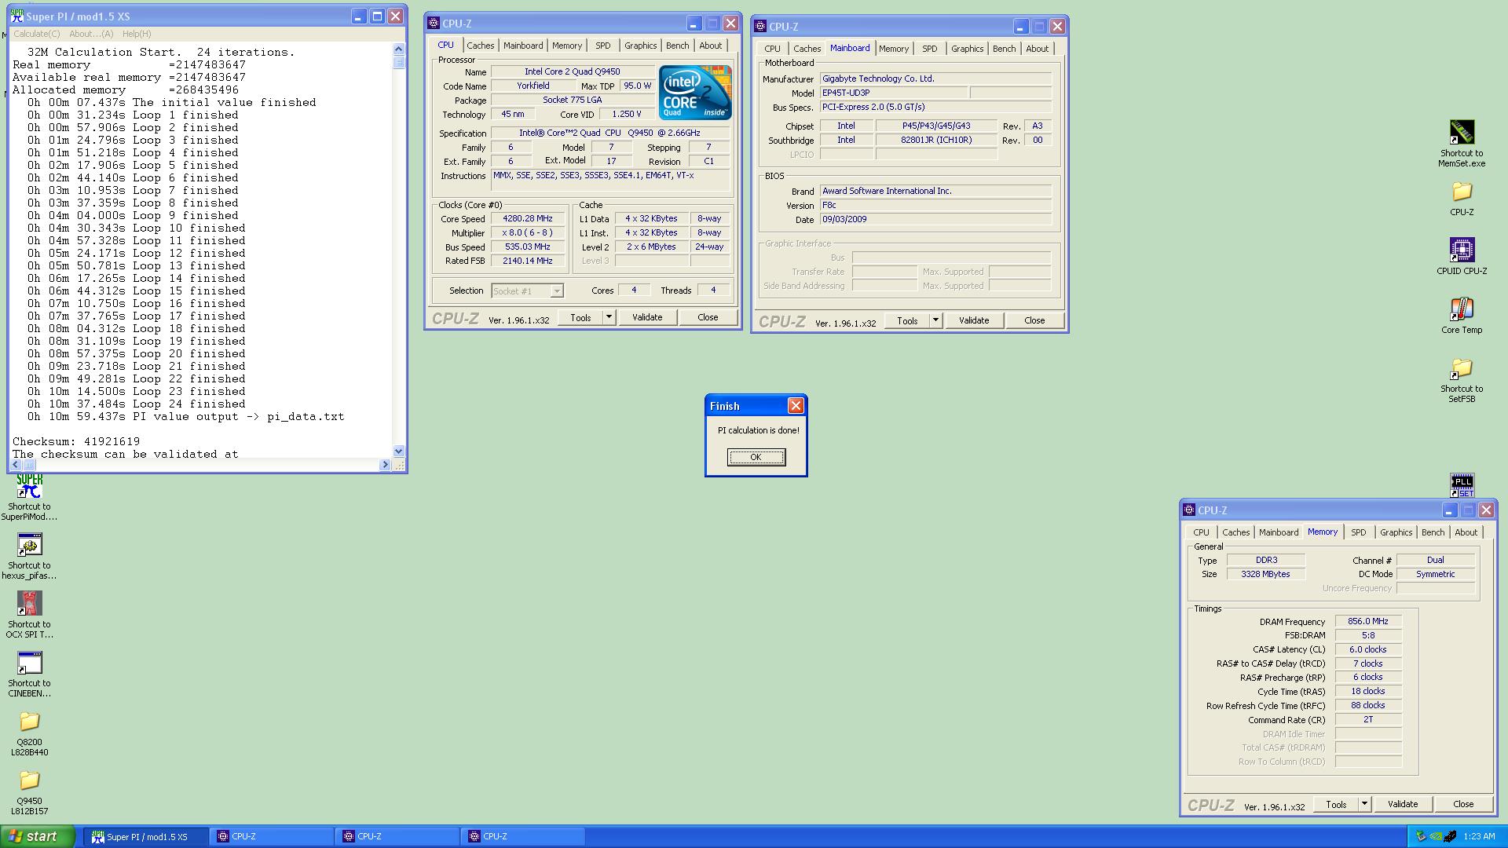Open the Q9450 L812B157 folder

(29, 780)
